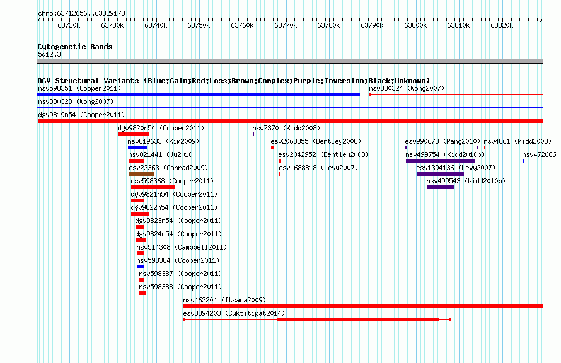561x363 pixels.
Task: Open nsv830323 (Wong2007) variant
Action: tap(76, 101)
